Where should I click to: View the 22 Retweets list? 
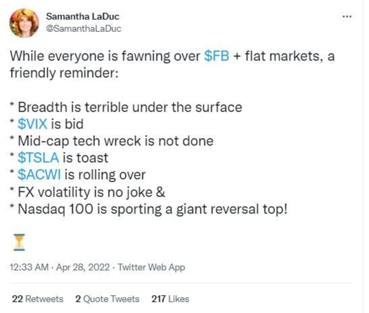[x=37, y=299]
